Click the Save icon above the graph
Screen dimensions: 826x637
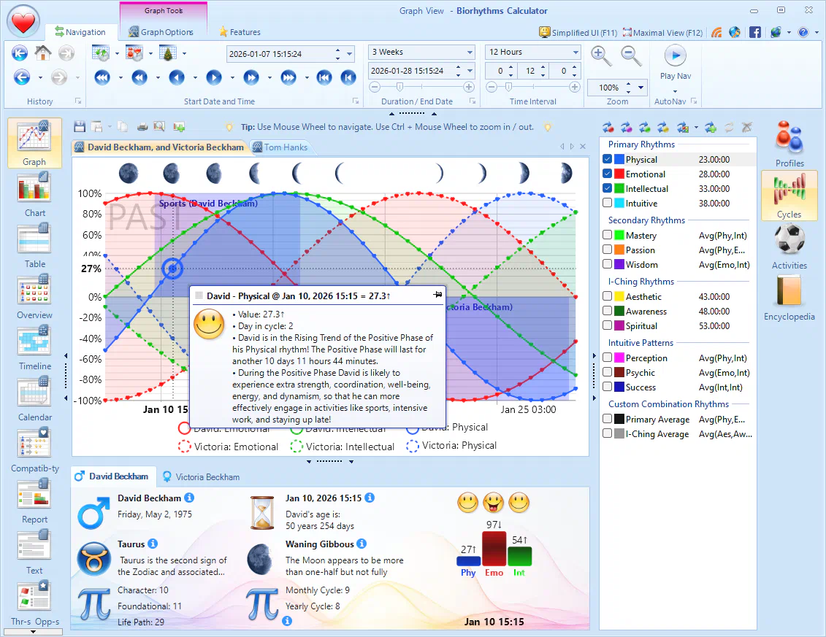point(80,126)
